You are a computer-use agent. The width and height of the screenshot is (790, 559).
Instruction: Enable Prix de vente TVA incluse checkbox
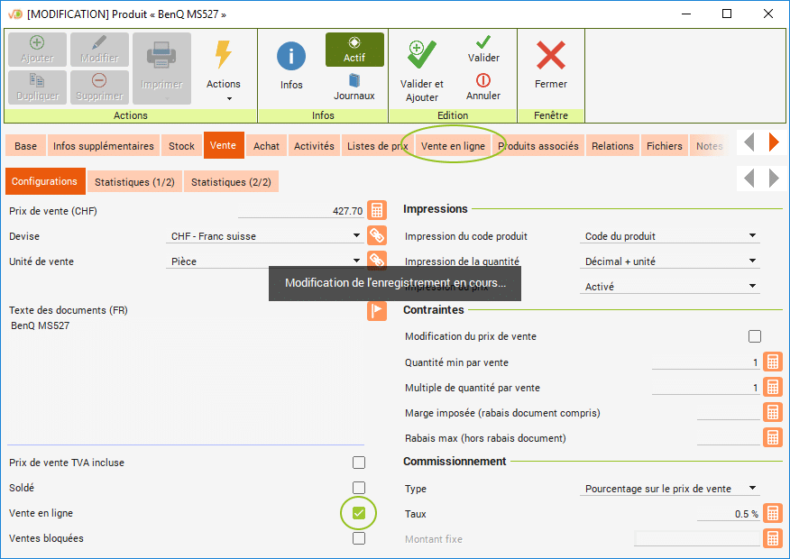359,463
